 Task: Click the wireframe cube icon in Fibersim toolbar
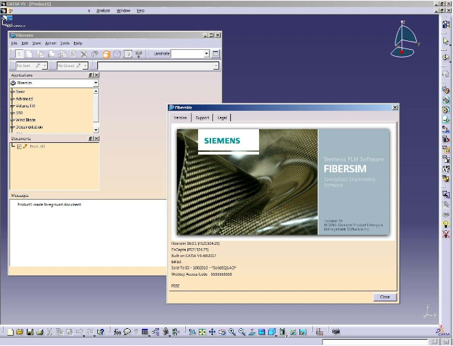pyautogui.click(x=117, y=54)
